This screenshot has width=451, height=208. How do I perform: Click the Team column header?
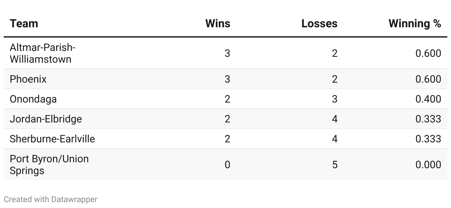24,24
